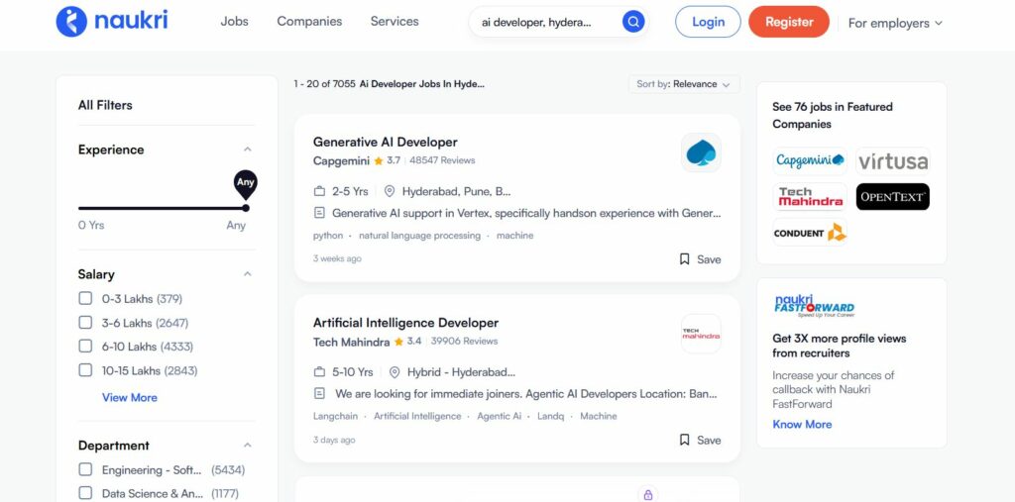Viewport: 1015px width, 502px height.
Task: Open the Sort by Relevance dropdown
Action: pos(684,84)
